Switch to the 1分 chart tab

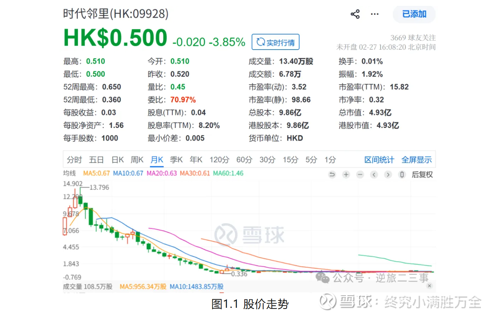(330, 160)
